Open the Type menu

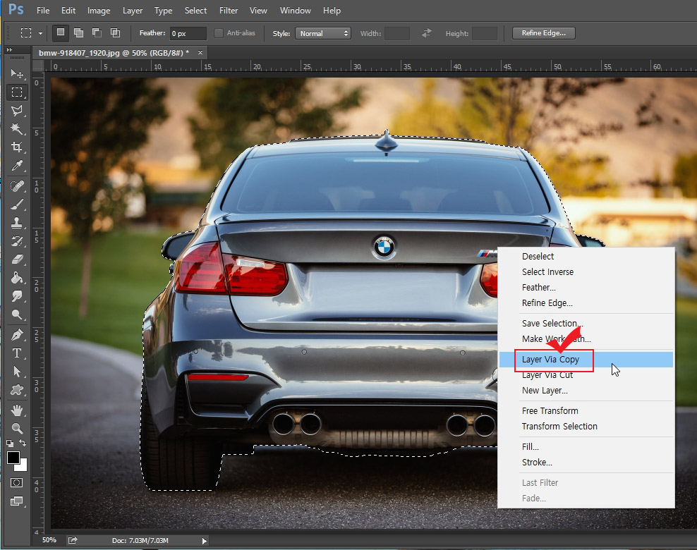(163, 10)
